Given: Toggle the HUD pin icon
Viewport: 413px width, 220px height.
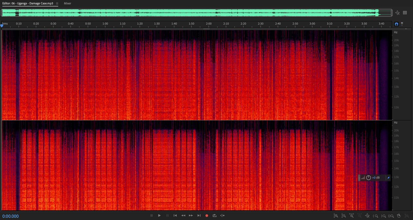Looking at the screenshot, I should [388, 178].
